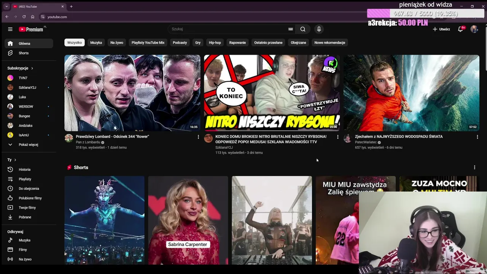Open PatecWariatec channel name link

pyautogui.click(x=366, y=142)
